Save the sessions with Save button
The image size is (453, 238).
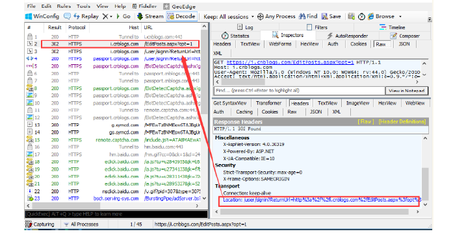[x=331, y=16]
